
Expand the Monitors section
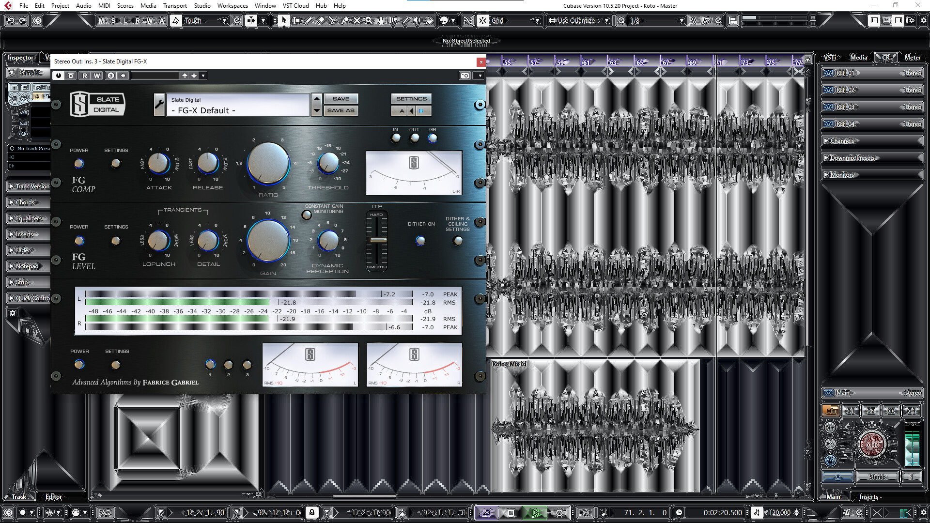[x=872, y=175]
